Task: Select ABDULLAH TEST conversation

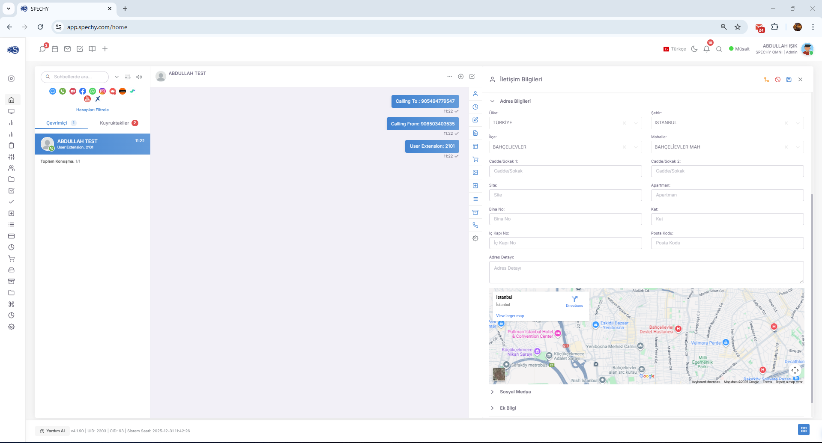Action: coord(93,144)
